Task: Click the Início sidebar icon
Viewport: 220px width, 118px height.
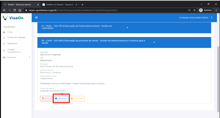Action: tap(4, 32)
